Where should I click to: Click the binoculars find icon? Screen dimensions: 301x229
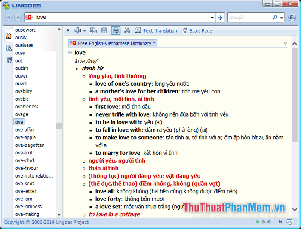(x=127, y=30)
